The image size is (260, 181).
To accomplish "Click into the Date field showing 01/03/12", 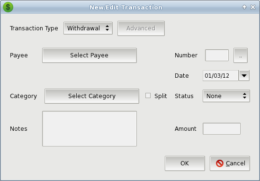I will point(221,76).
